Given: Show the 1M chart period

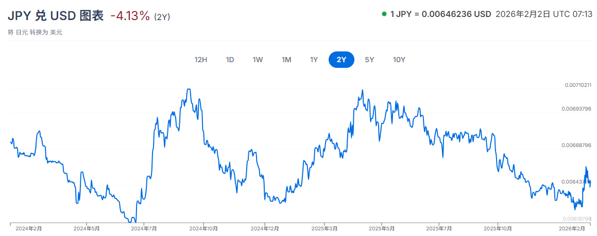Looking at the screenshot, I should click(x=286, y=60).
